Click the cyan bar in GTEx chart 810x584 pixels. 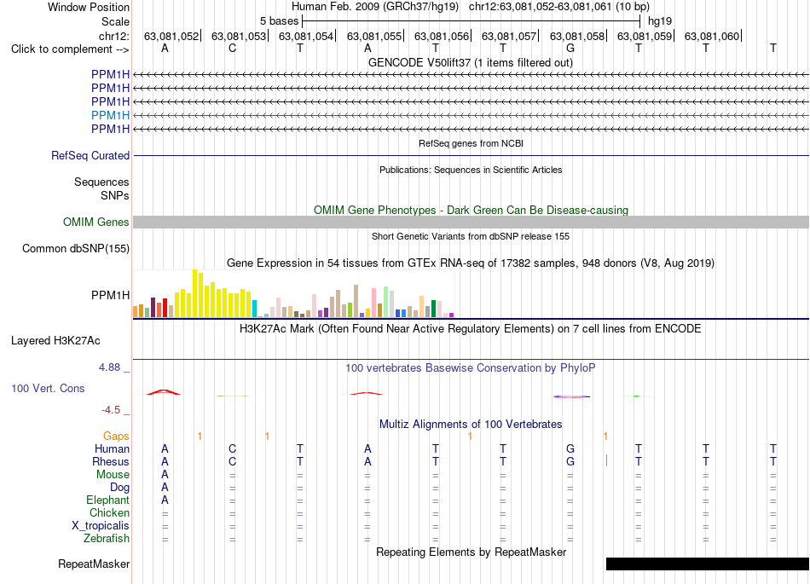tap(254, 309)
